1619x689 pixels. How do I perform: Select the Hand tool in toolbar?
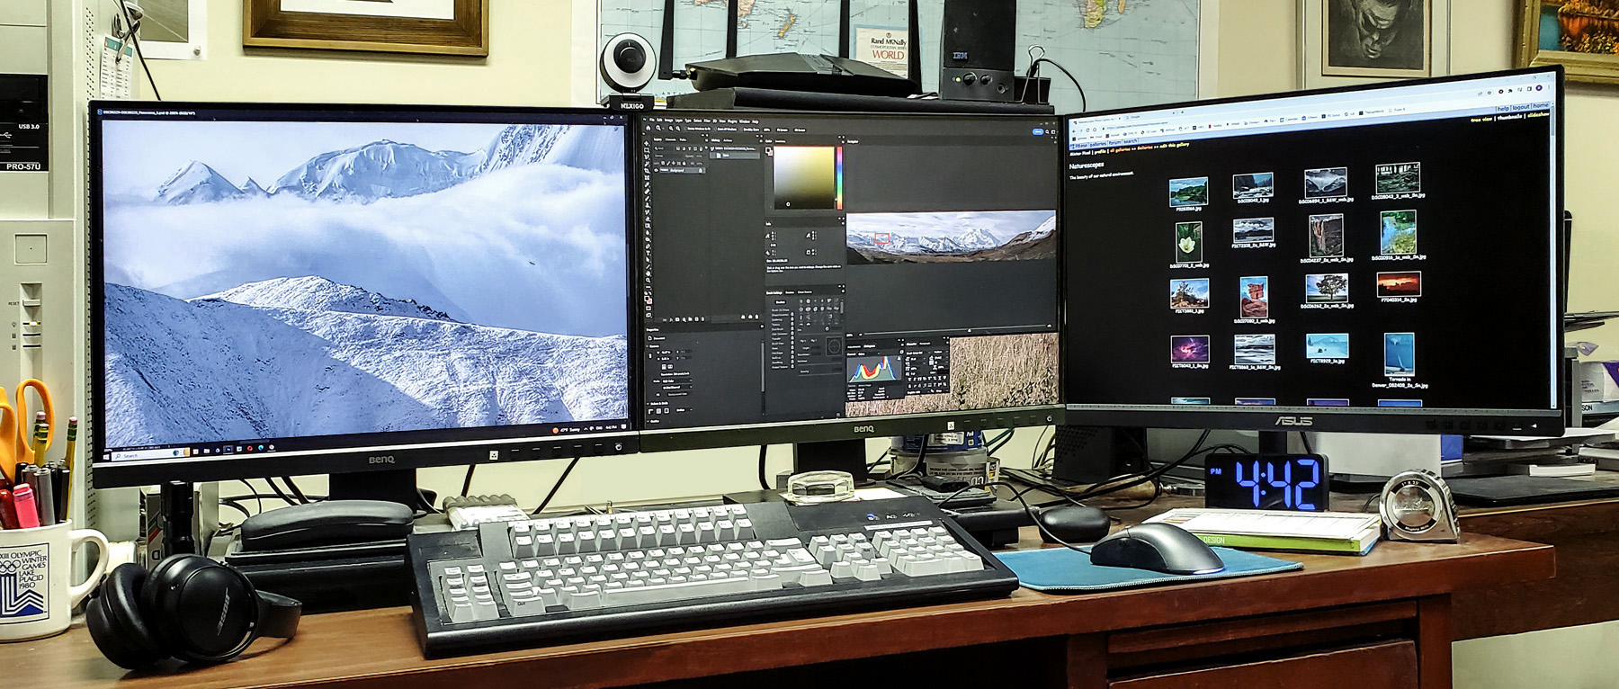pyautogui.click(x=648, y=273)
